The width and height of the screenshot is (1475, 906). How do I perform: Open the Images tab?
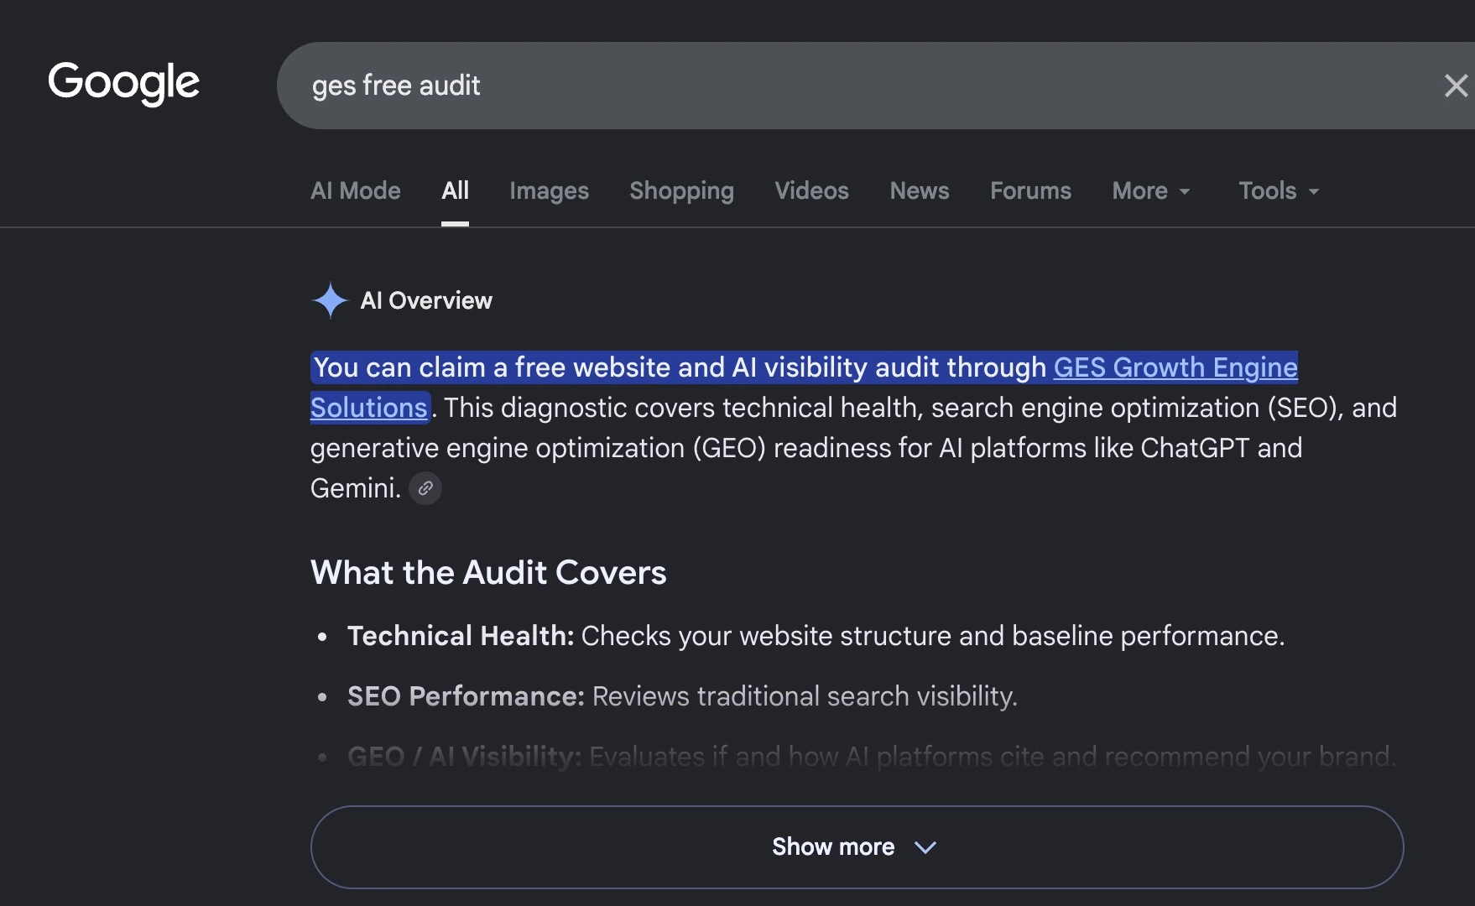click(x=549, y=190)
